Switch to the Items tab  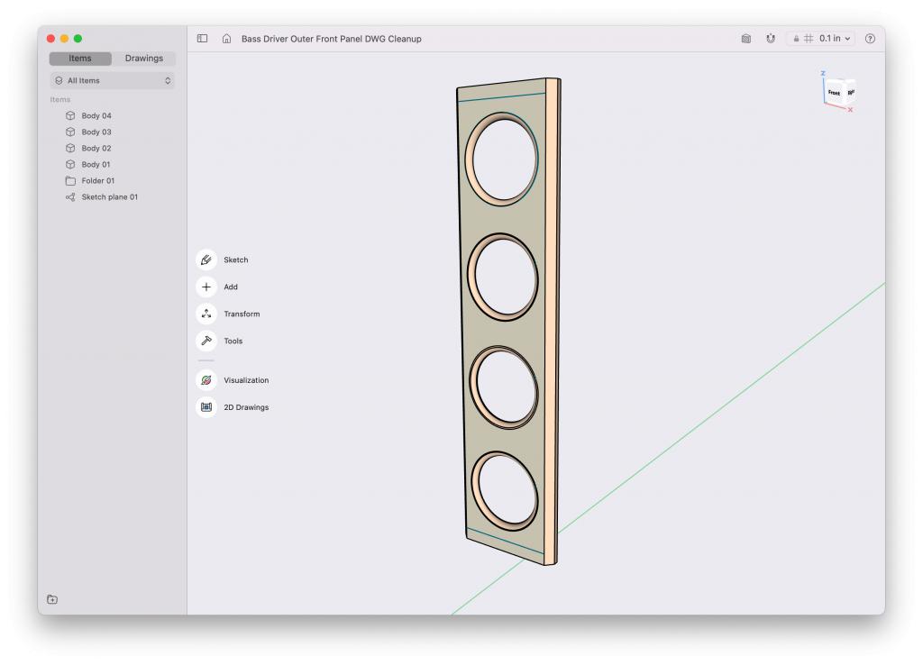point(80,59)
